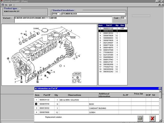Image resolution: width=164 pixels, height=123 pixels.
Task: Click the Consult RenaultVI app icon
Action: (2, 2)
